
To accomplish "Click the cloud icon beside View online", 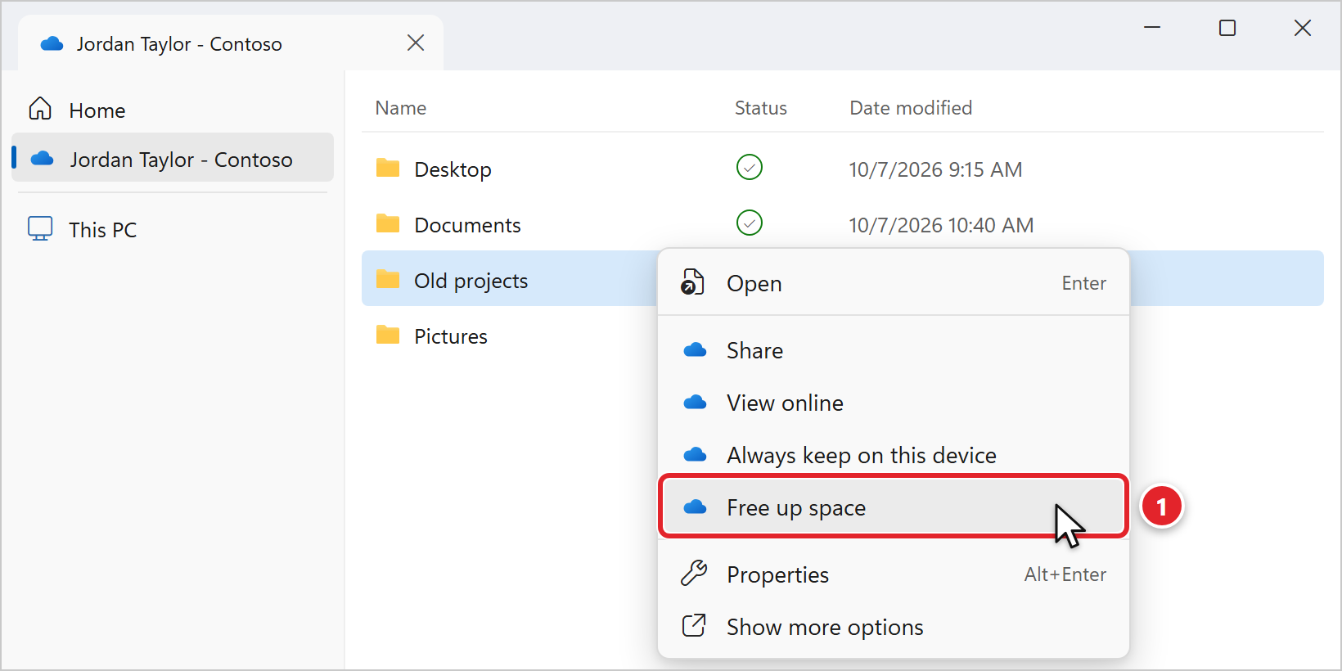I will [695, 403].
